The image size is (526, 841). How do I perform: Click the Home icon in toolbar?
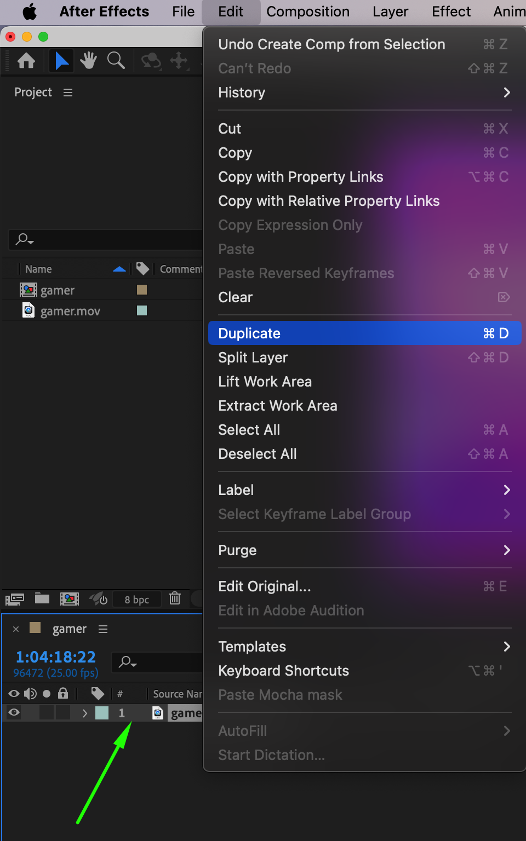[x=26, y=60]
